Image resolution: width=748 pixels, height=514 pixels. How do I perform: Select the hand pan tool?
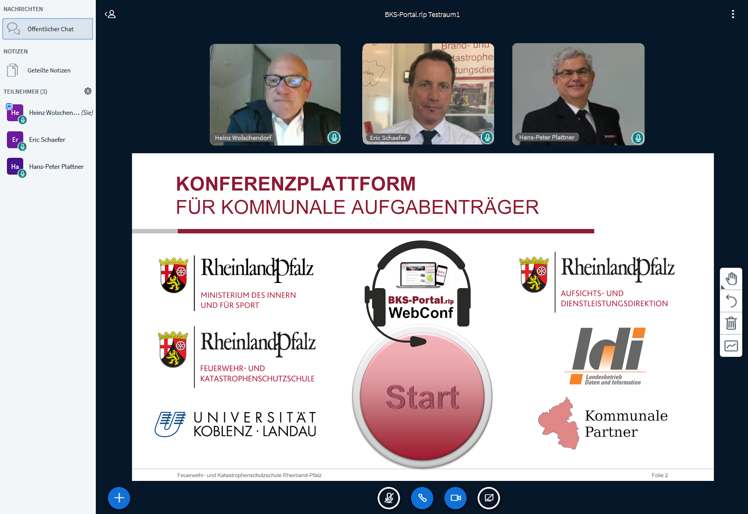tap(731, 279)
